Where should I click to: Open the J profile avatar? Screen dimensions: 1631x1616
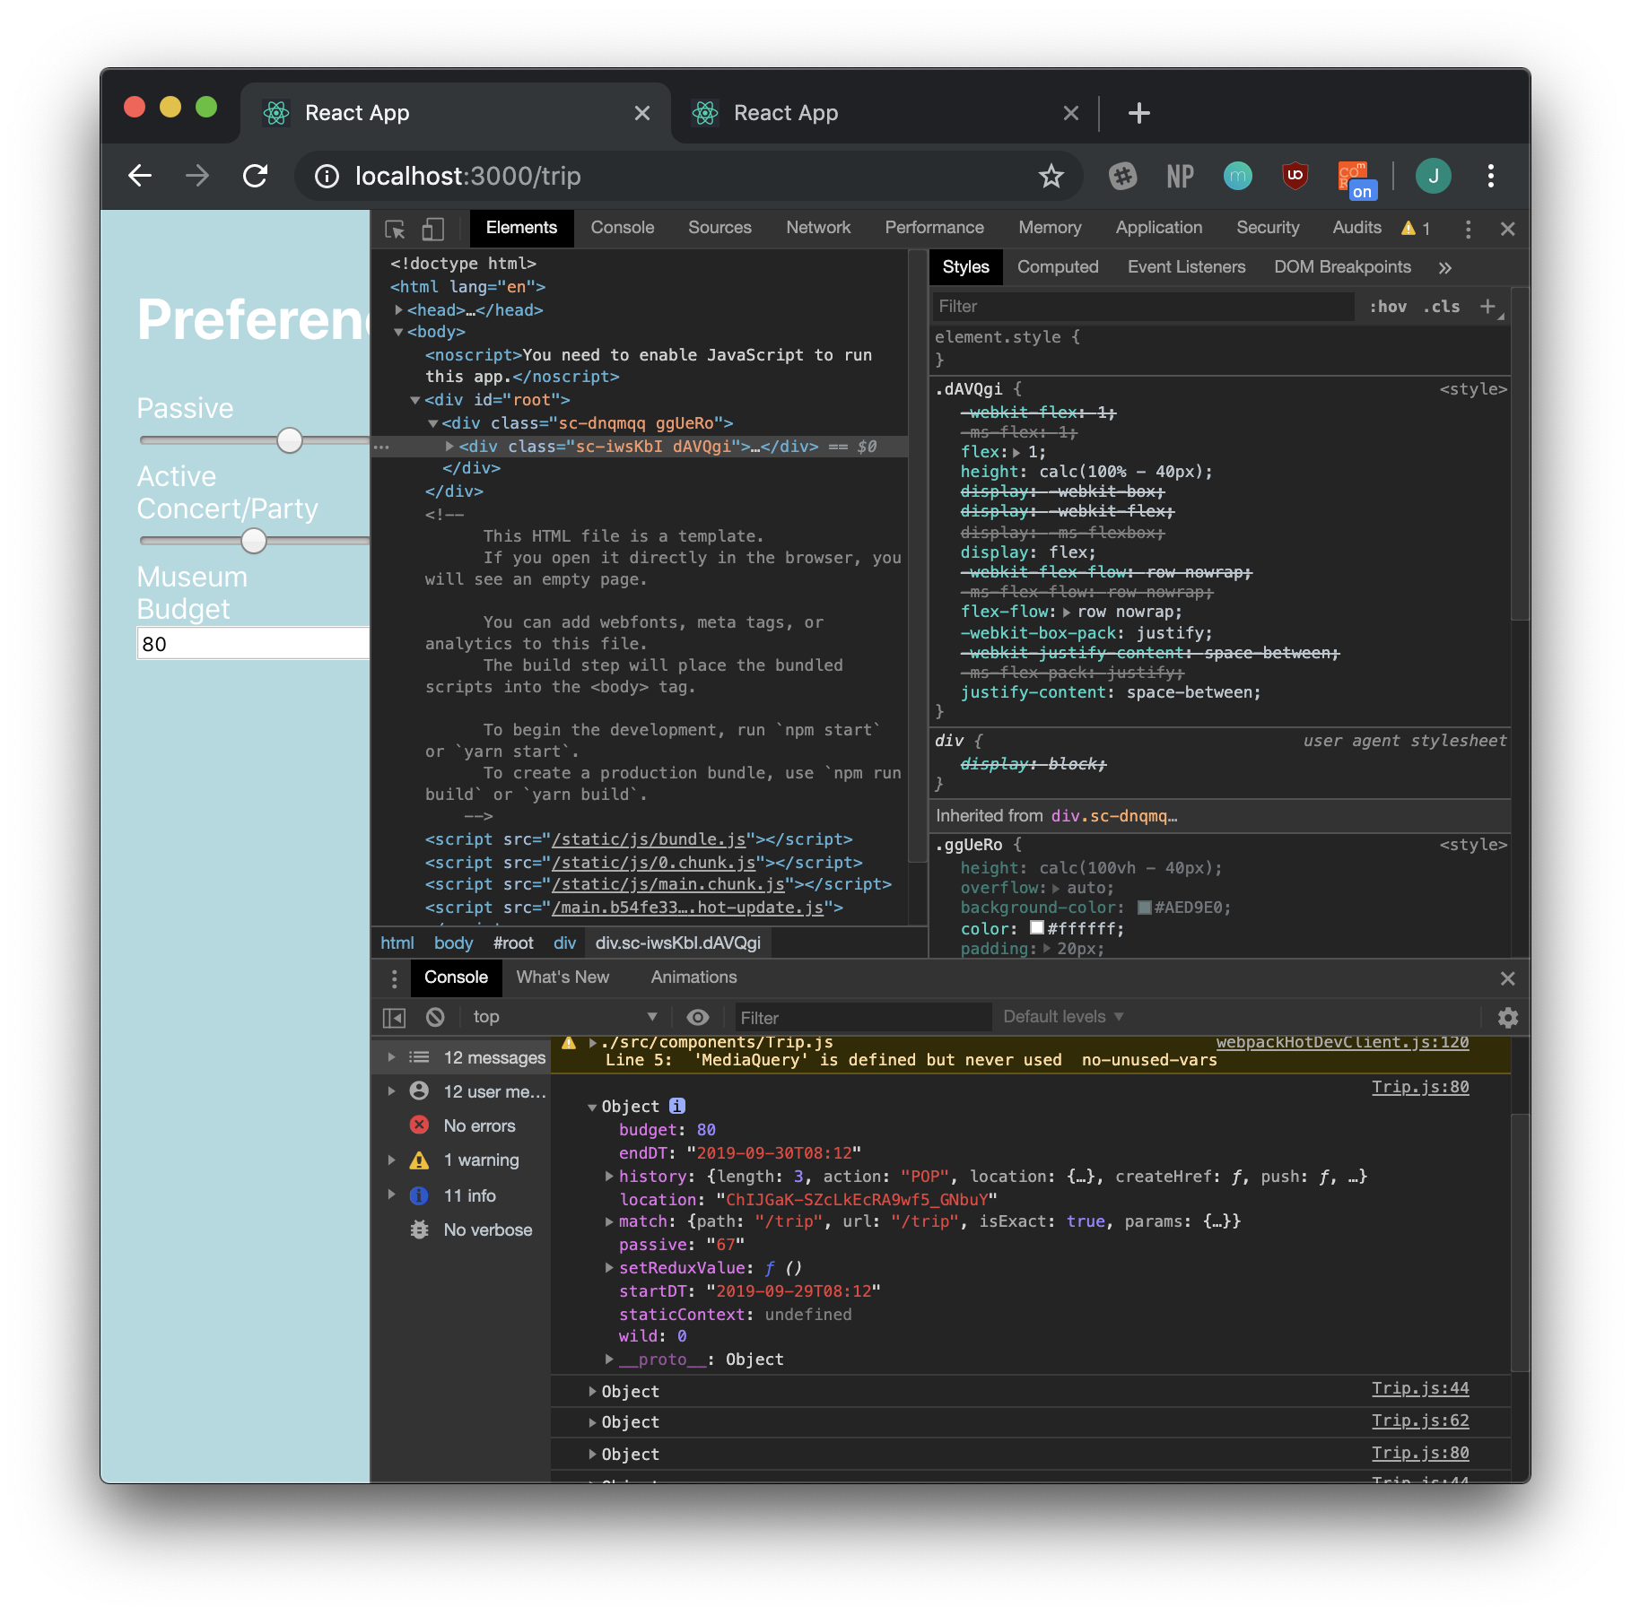(1433, 176)
